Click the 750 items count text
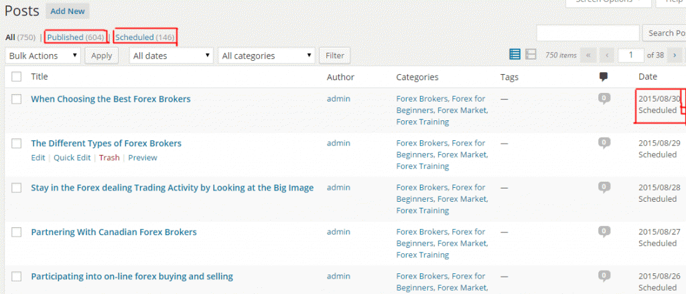Screen dimensions: 686x294 pyautogui.click(x=561, y=55)
